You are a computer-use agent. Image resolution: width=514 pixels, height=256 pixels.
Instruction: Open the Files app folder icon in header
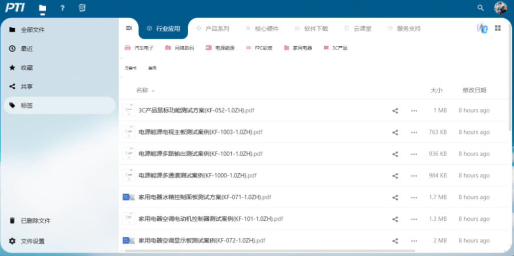pyautogui.click(x=43, y=8)
